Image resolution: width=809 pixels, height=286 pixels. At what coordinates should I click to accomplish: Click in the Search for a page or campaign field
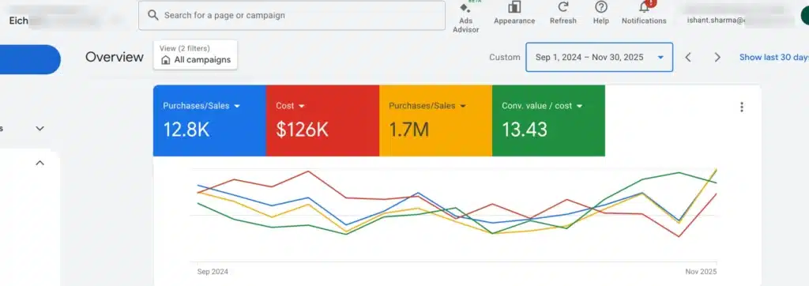[292, 16]
